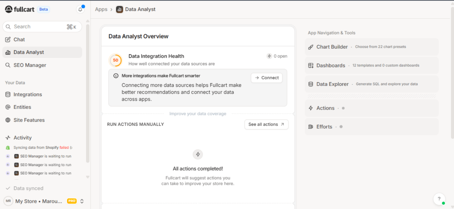This screenshot has width=454, height=209.
Task: Open the notifications bell
Action: (80, 9)
